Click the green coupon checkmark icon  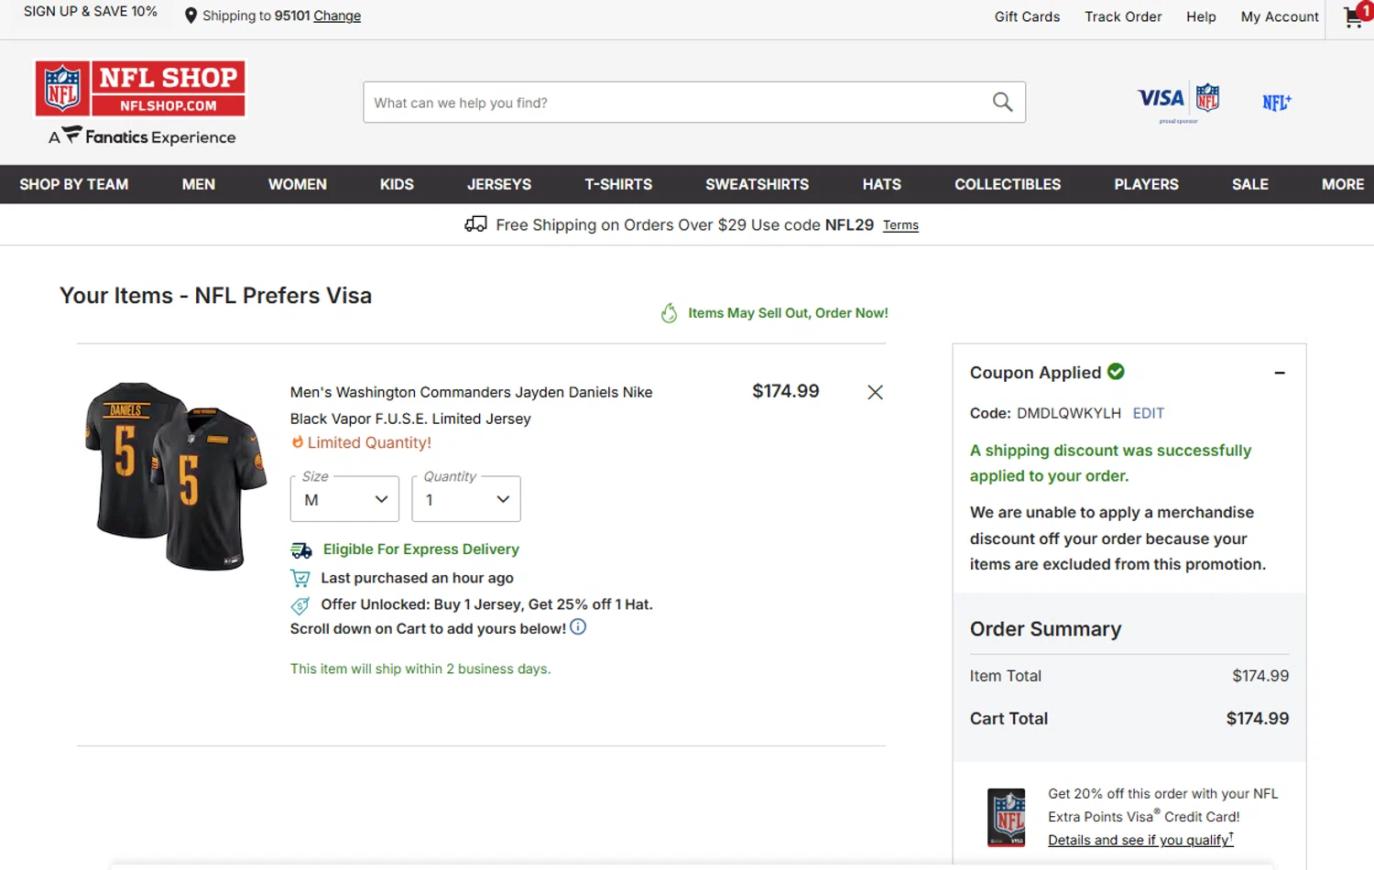pyautogui.click(x=1116, y=371)
